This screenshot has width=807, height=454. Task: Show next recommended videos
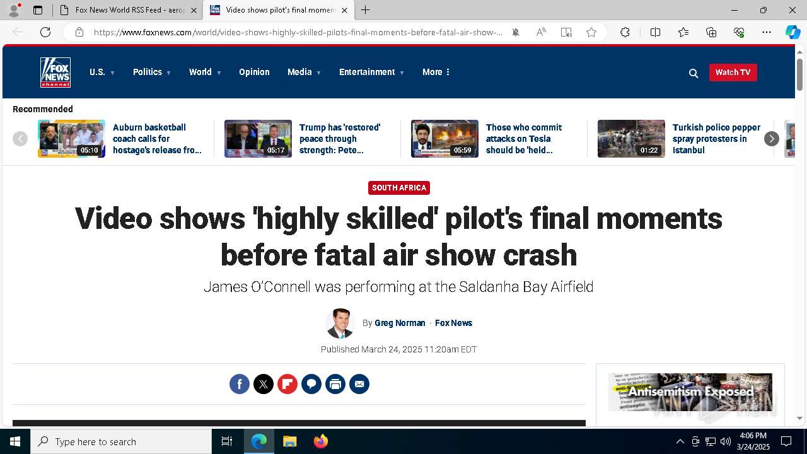pos(772,139)
